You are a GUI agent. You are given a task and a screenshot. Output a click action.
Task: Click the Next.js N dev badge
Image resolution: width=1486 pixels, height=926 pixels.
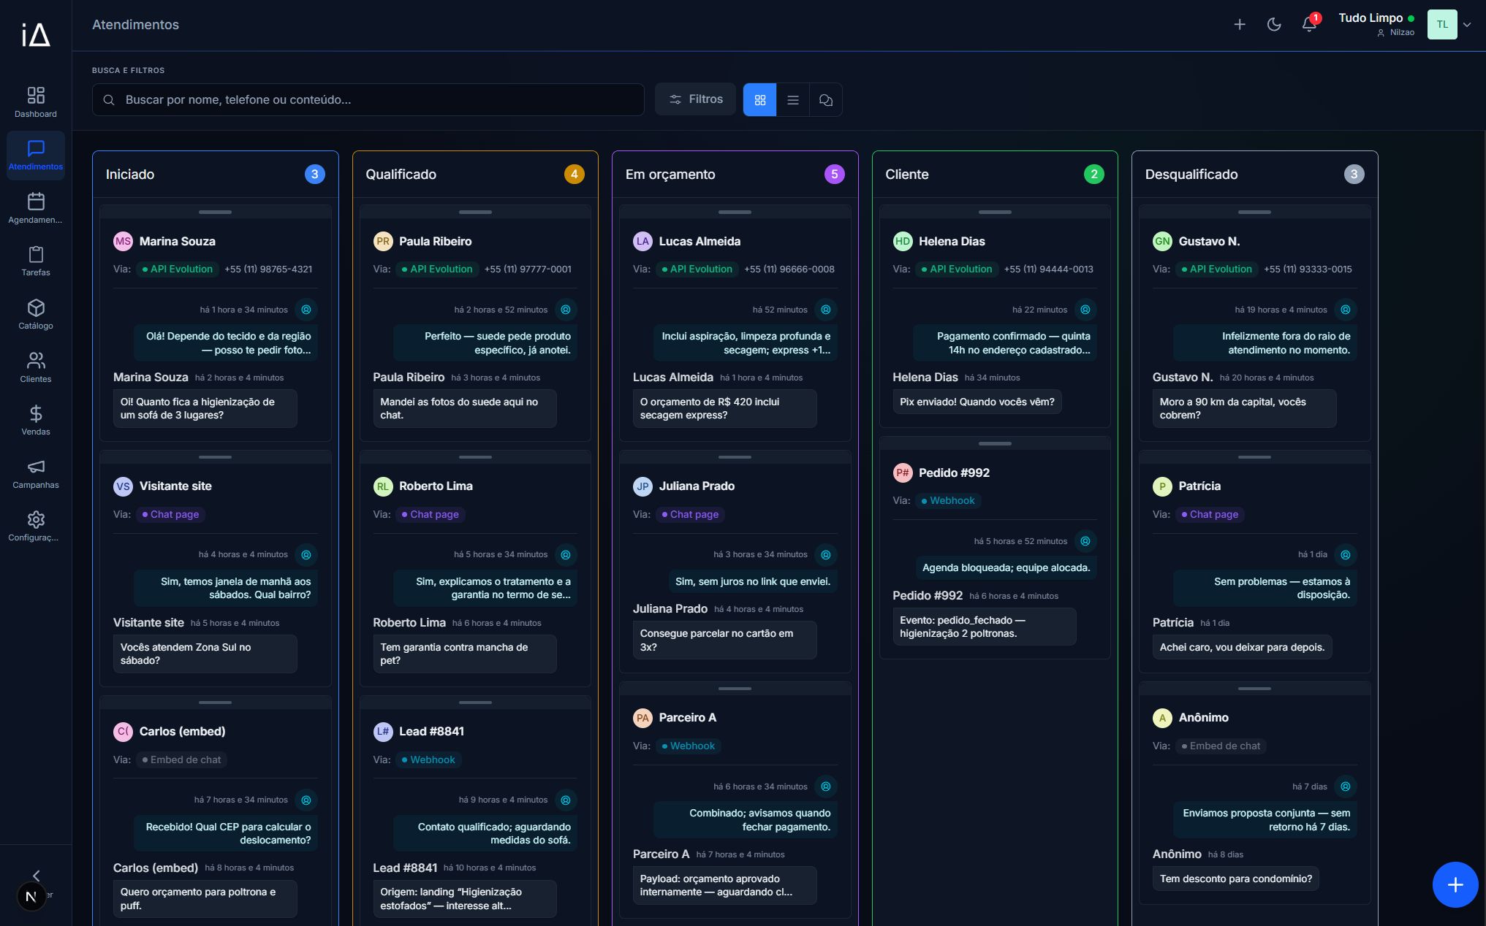tap(31, 896)
